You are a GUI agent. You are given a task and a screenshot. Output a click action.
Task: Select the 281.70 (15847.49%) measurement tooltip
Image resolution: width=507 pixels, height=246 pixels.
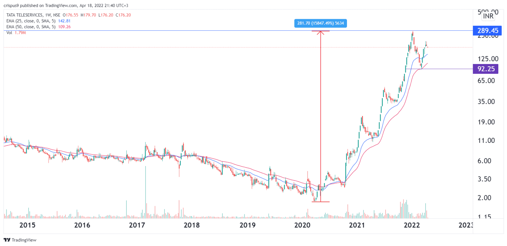320,23
